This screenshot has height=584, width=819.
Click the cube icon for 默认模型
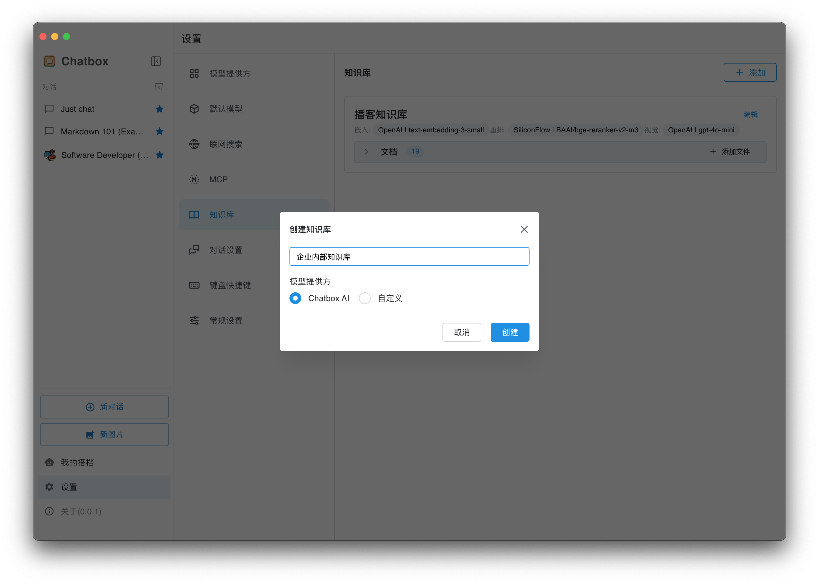pos(194,109)
